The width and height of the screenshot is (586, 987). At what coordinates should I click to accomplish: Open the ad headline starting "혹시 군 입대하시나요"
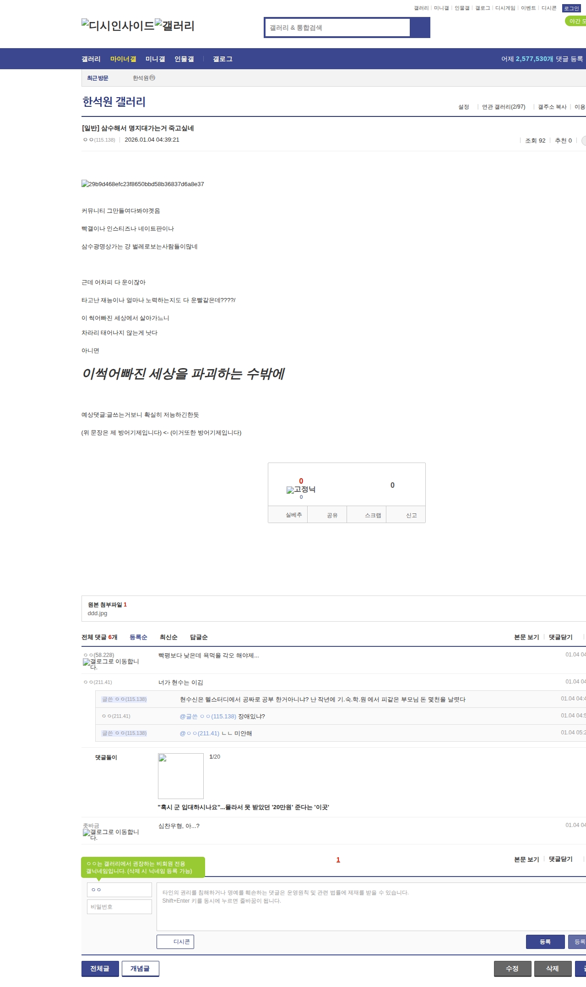pyautogui.click(x=243, y=807)
